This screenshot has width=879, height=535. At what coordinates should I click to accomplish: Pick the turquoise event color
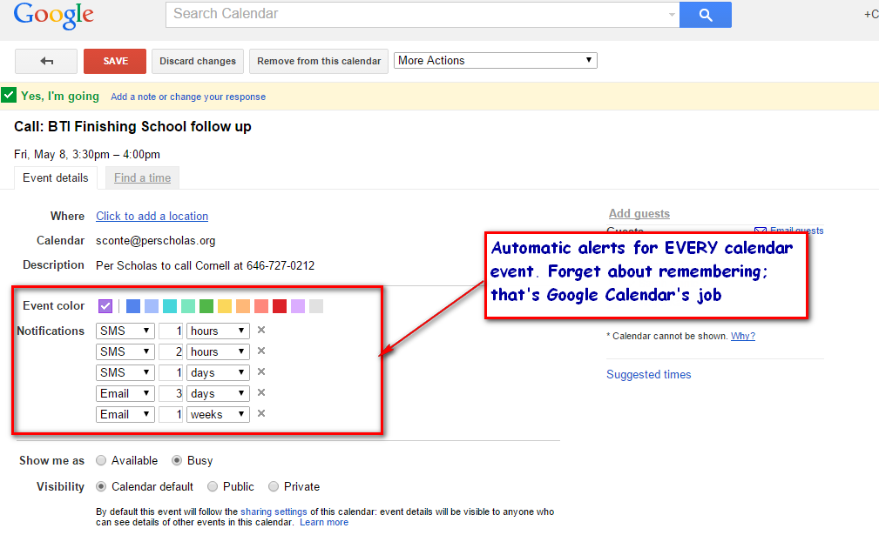coord(170,306)
